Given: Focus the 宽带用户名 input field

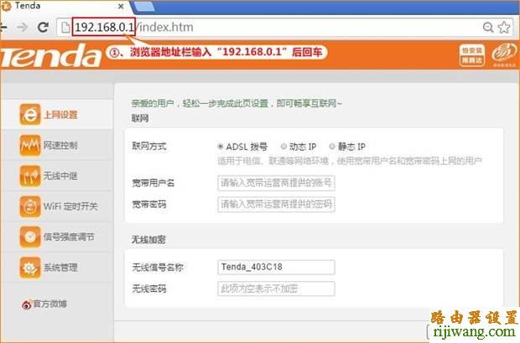Looking at the screenshot, I should click(276, 183).
